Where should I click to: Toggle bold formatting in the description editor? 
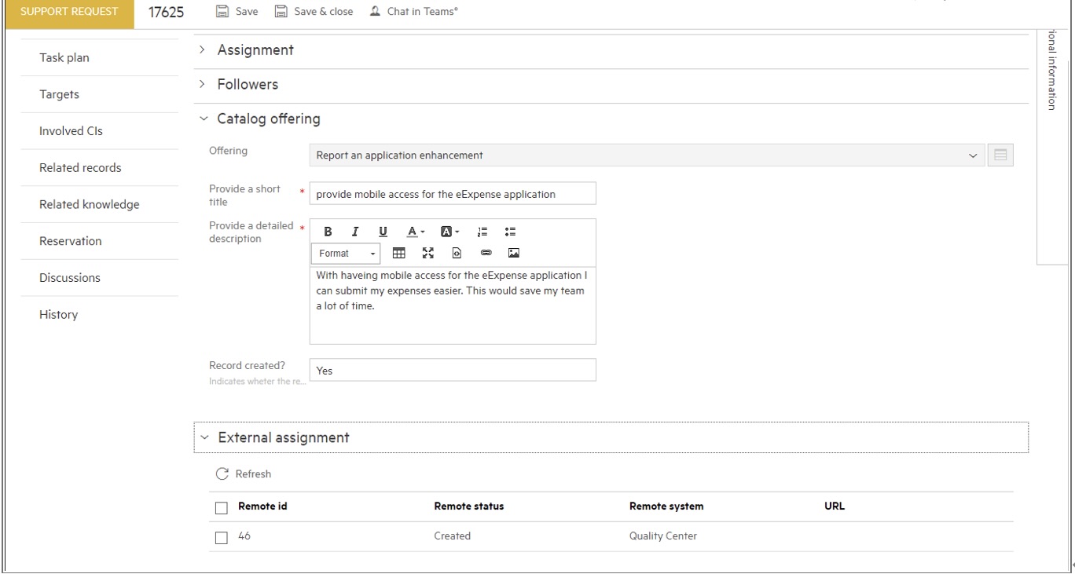point(327,231)
